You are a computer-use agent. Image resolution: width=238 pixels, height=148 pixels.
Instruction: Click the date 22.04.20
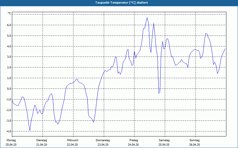tap(72, 145)
